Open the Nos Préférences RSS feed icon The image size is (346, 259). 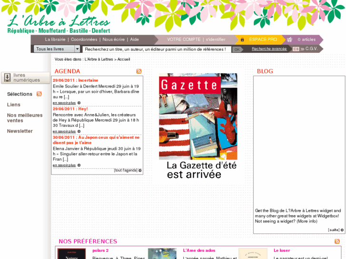(337, 241)
